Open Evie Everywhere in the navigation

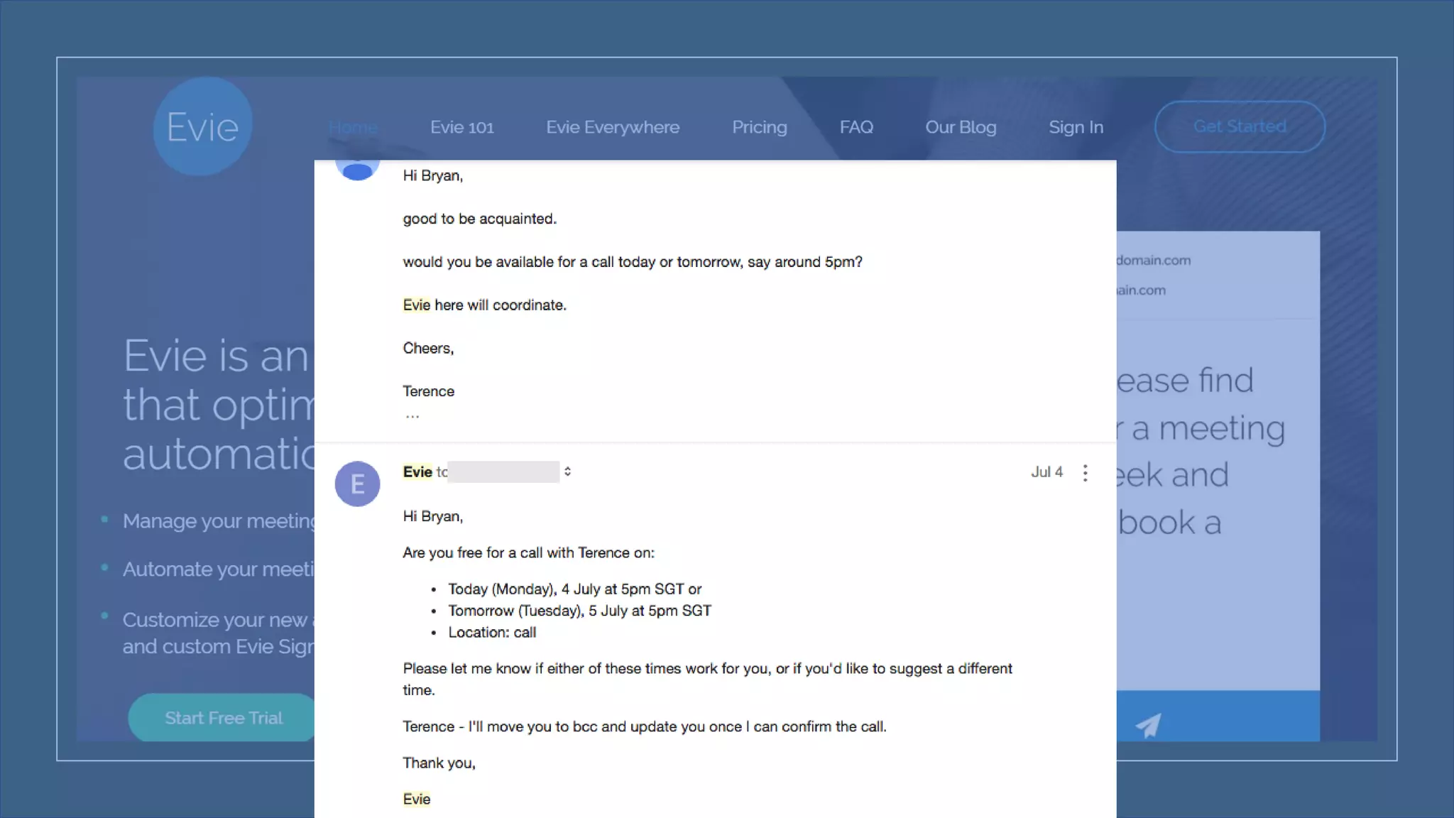(x=612, y=128)
